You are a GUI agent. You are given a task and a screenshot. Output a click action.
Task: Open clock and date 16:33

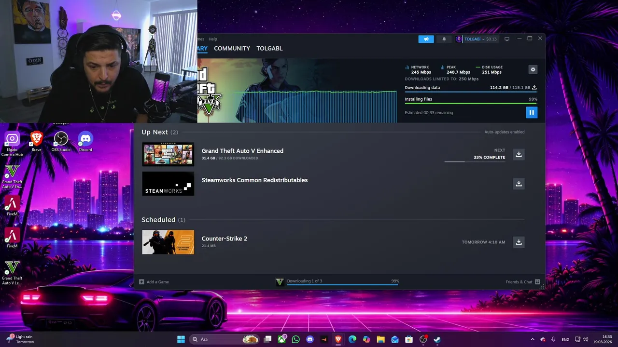(603, 339)
